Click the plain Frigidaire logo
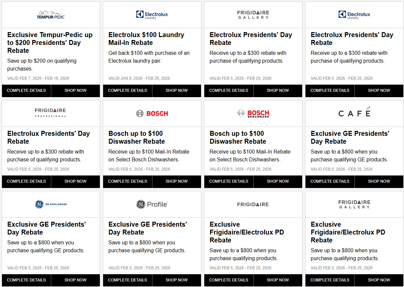The height and width of the screenshot is (287, 404). point(253,204)
